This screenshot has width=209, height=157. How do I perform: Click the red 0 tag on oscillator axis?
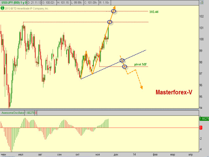click(x=201, y=128)
